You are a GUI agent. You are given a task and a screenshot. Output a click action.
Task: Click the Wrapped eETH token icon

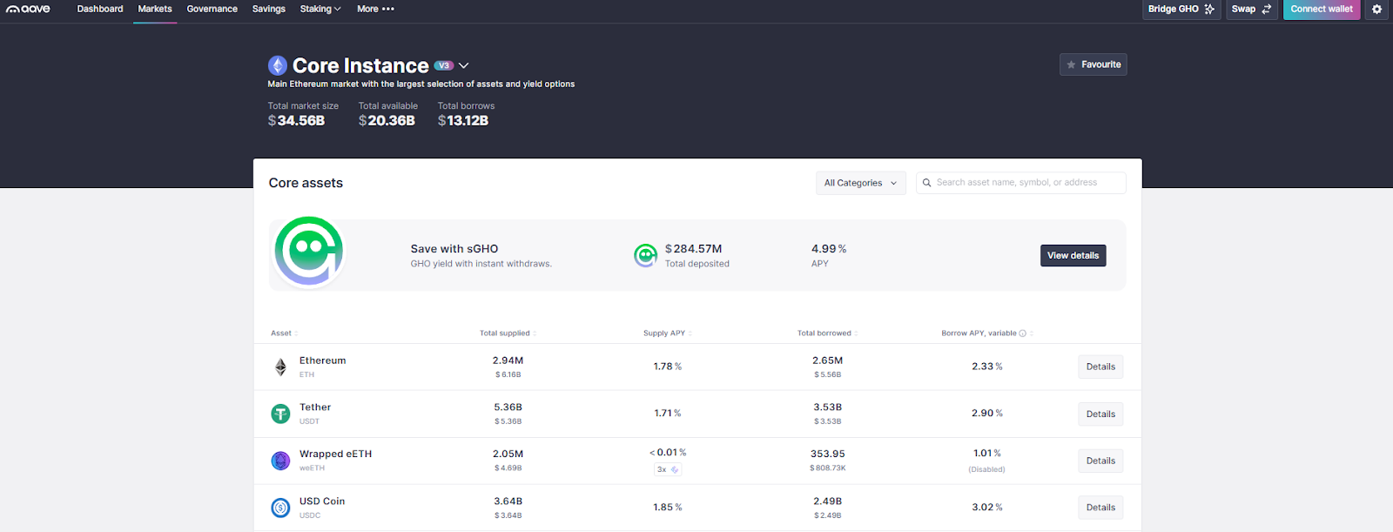[280, 461]
